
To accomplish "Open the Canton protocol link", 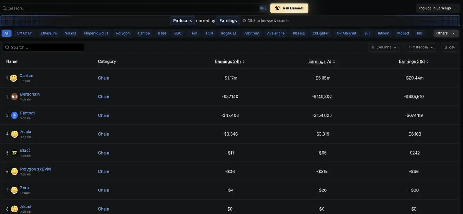I will pos(27,76).
